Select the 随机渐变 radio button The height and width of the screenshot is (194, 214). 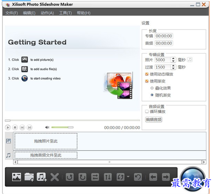point(152,95)
